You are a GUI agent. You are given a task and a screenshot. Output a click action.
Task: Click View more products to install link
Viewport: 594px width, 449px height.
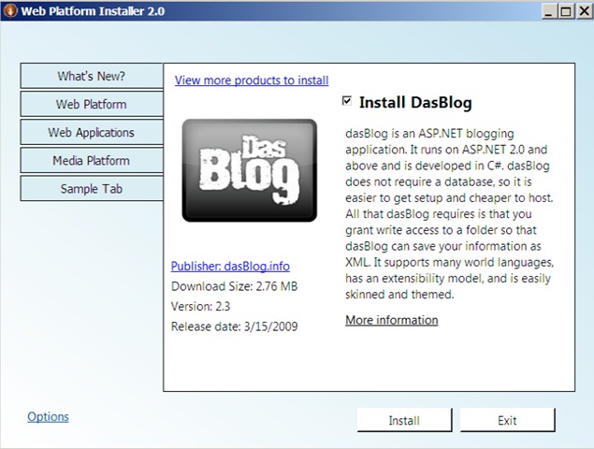click(x=252, y=80)
